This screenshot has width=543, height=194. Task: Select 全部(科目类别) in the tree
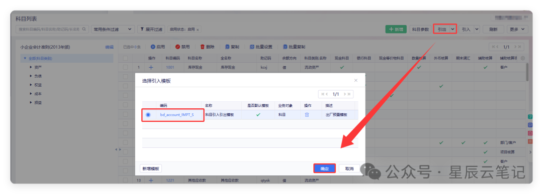click(x=40, y=58)
